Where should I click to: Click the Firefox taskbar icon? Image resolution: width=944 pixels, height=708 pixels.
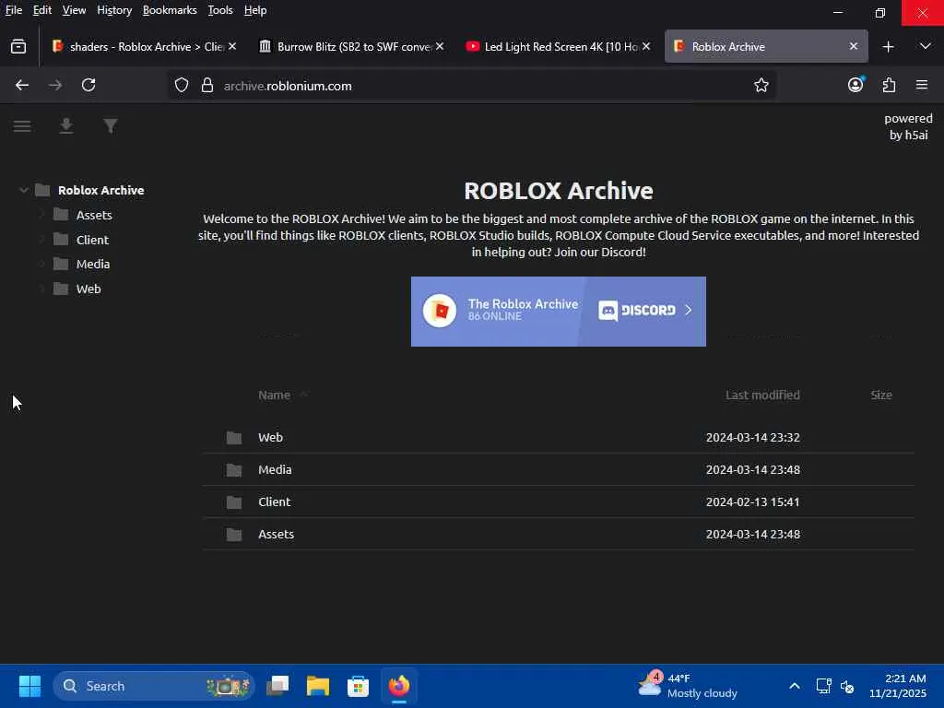(x=398, y=686)
